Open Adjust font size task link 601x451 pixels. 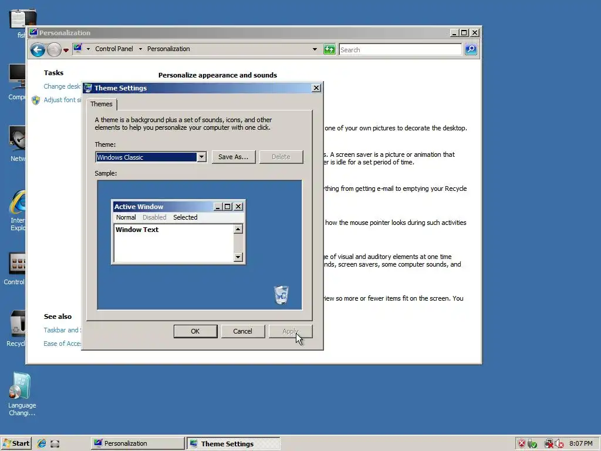(x=62, y=100)
